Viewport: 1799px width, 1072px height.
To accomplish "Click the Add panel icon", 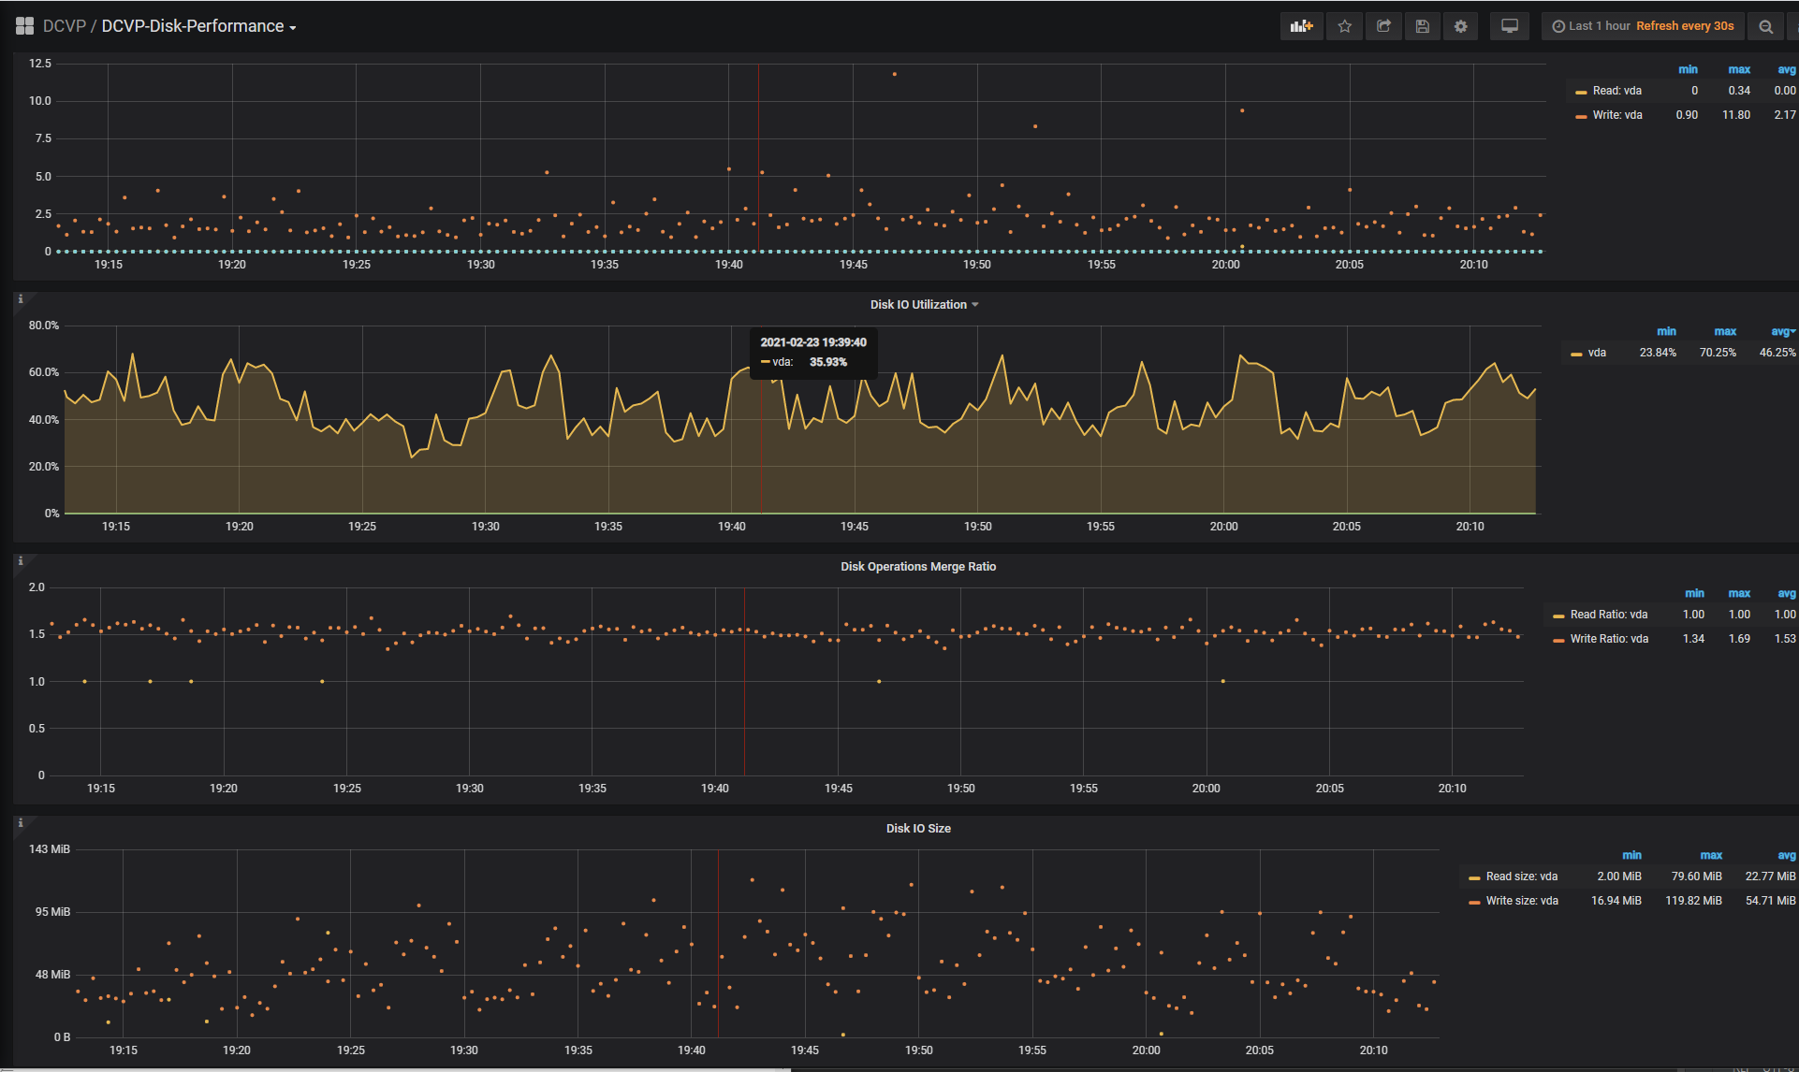I will point(1301,26).
